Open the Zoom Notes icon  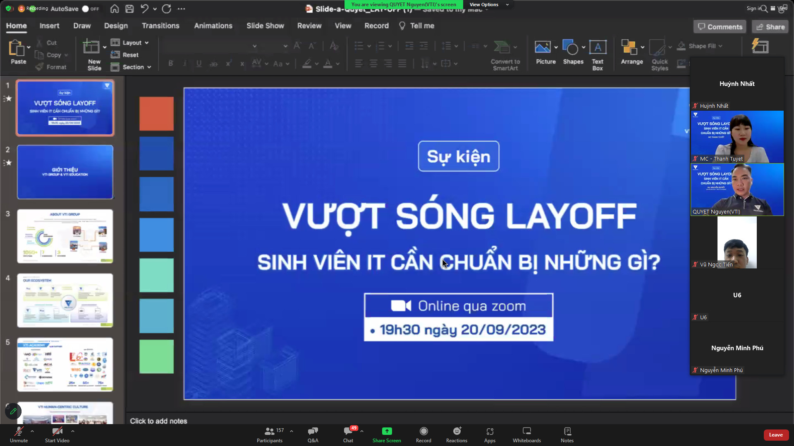(x=567, y=431)
